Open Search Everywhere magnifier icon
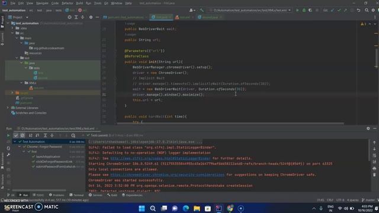The image size is (379, 213). (x=367, y=11)
